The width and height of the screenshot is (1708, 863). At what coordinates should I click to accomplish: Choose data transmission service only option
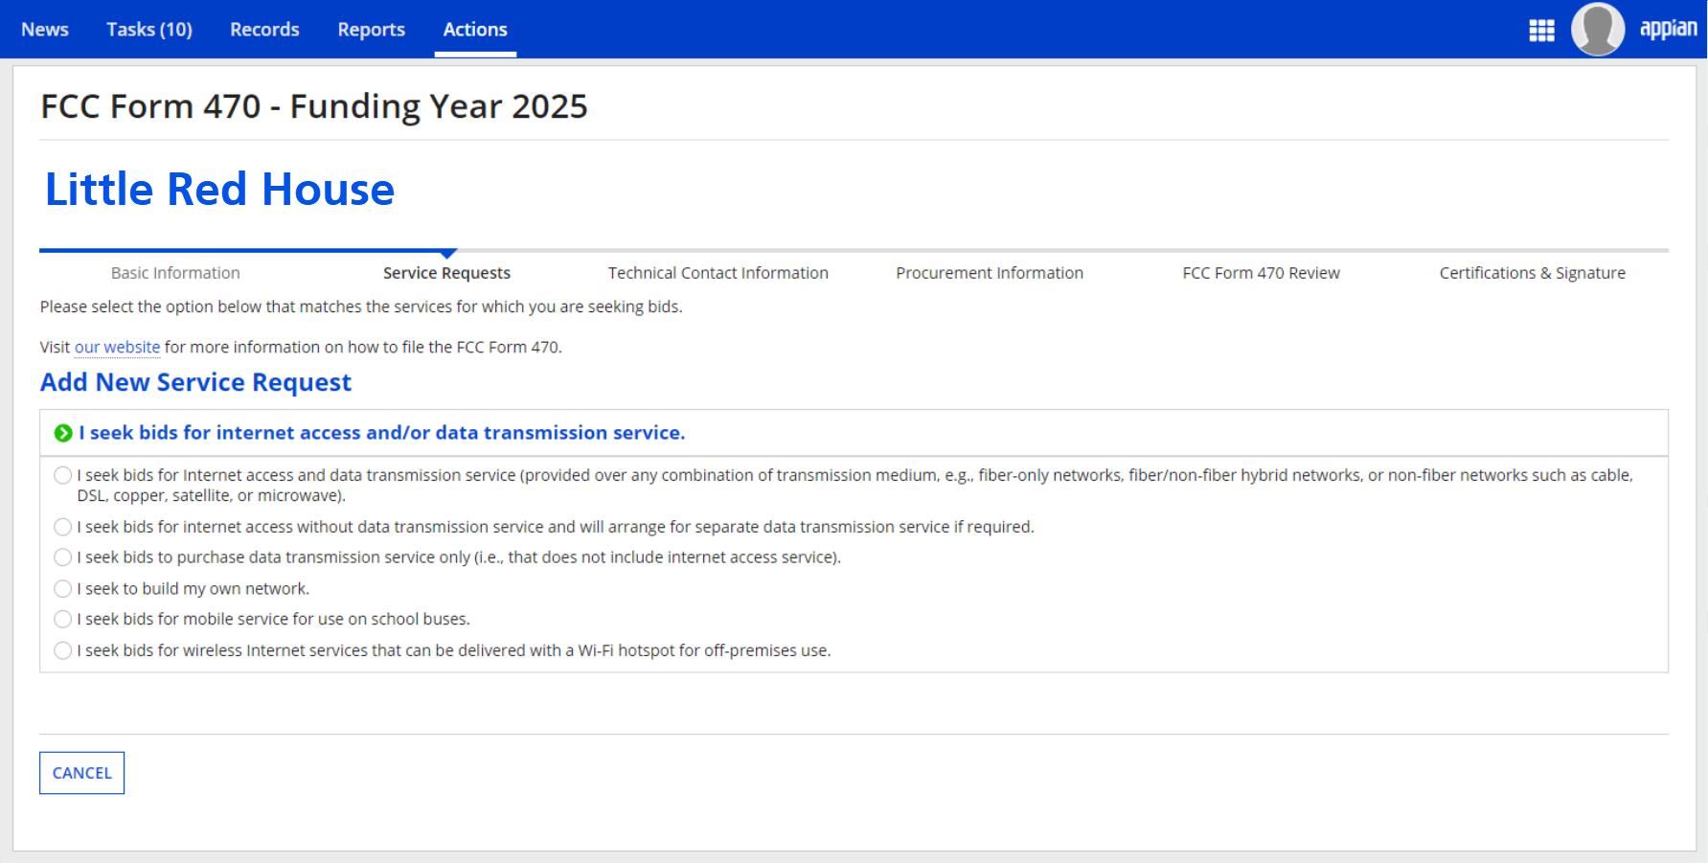(63, 557)
